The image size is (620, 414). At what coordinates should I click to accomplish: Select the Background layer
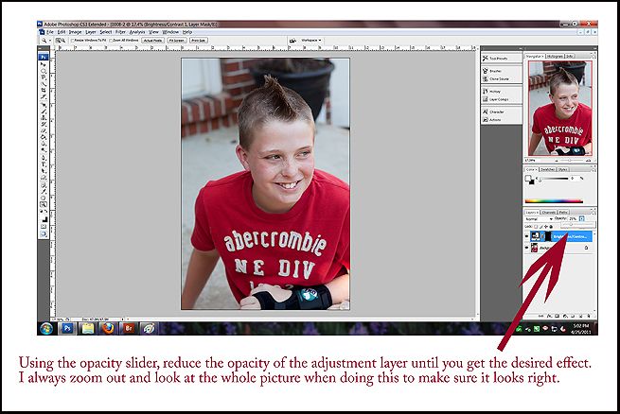point(558,248)
